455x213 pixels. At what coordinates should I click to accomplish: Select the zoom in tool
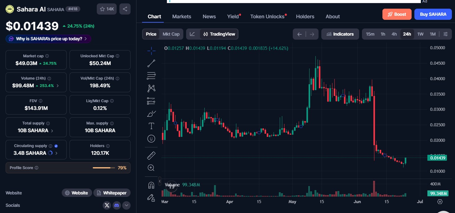click(x=151, y=168)
